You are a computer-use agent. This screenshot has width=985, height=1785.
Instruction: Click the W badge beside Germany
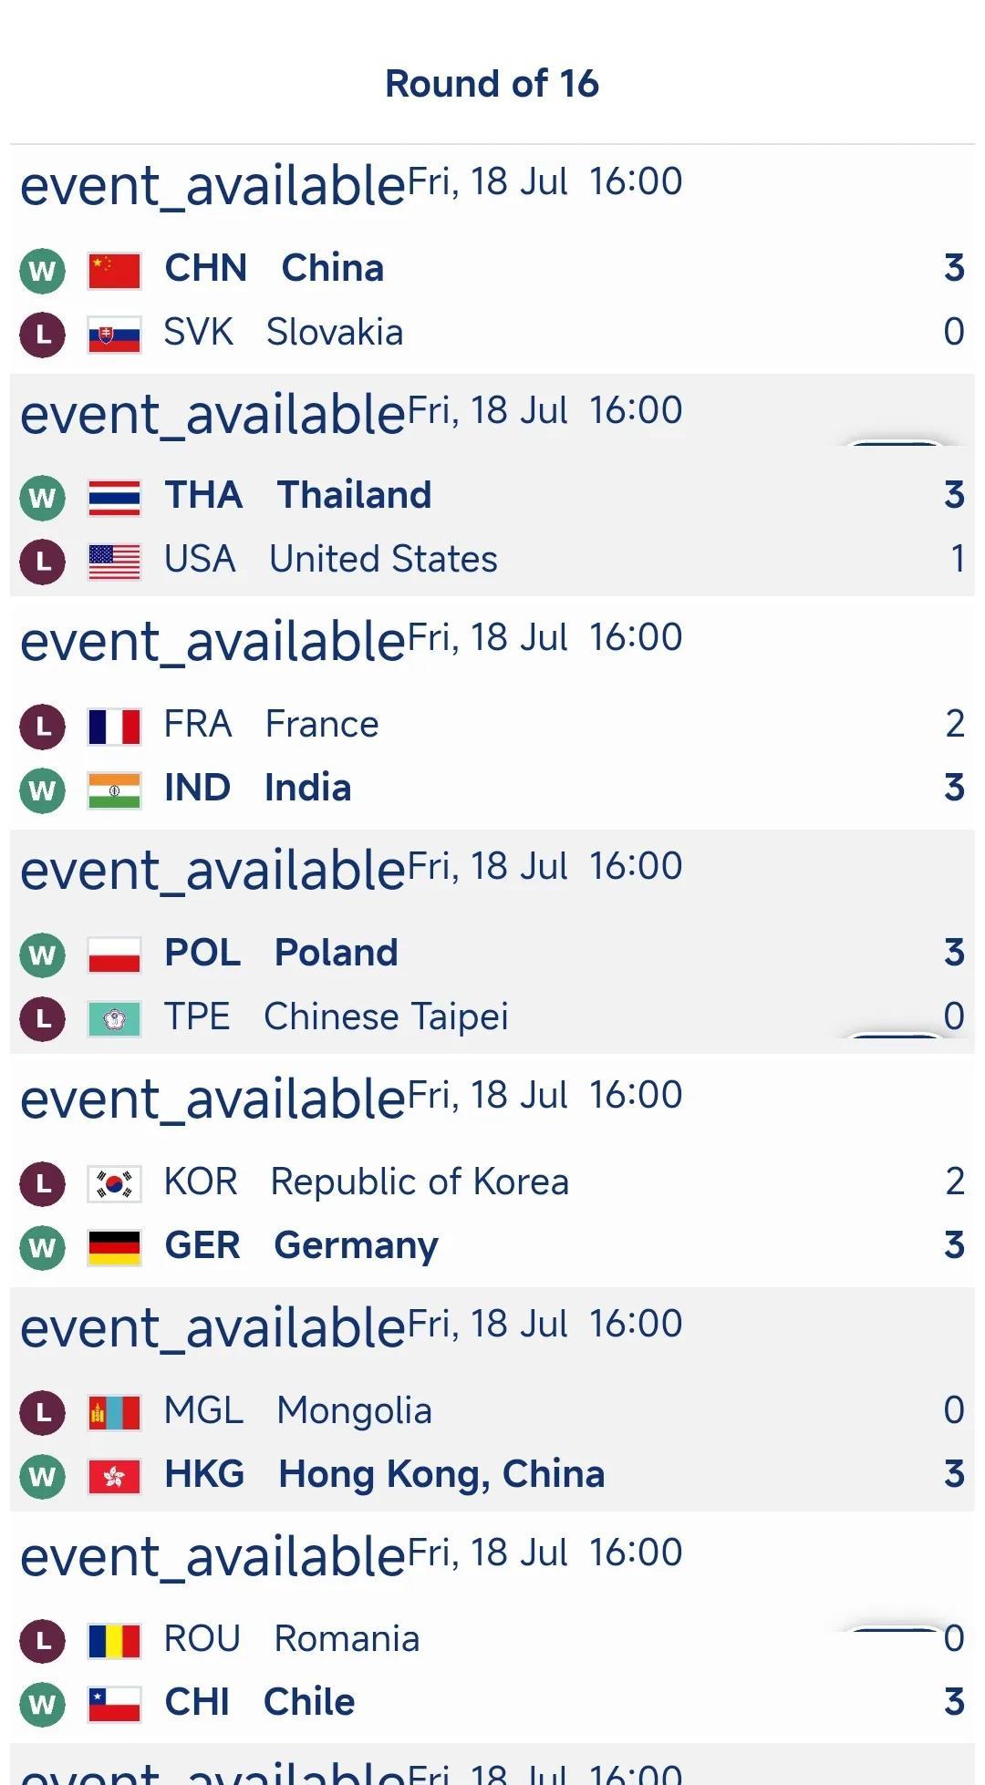click(x=42, y=1248)
